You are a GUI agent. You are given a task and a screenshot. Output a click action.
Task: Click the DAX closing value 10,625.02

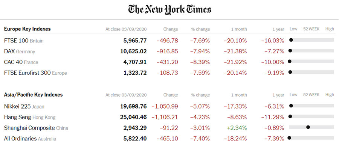tap(133, 51)
